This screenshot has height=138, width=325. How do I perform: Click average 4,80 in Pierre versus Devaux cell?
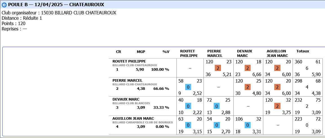tap(257, 94)
